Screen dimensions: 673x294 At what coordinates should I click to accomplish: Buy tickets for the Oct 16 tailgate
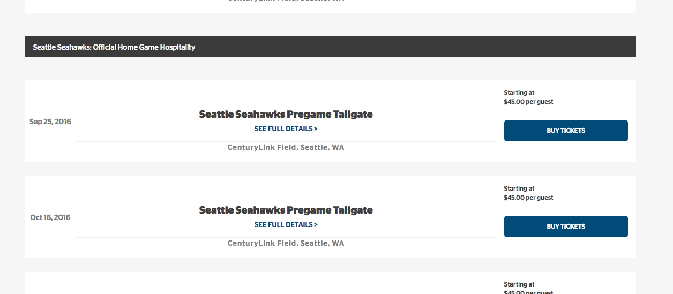566,227
